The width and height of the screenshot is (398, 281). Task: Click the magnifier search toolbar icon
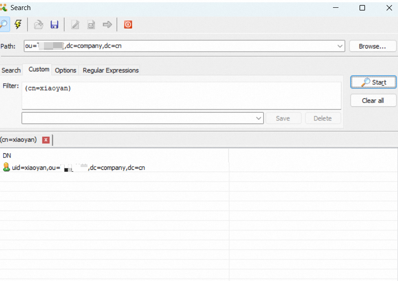tap(4, 24)
